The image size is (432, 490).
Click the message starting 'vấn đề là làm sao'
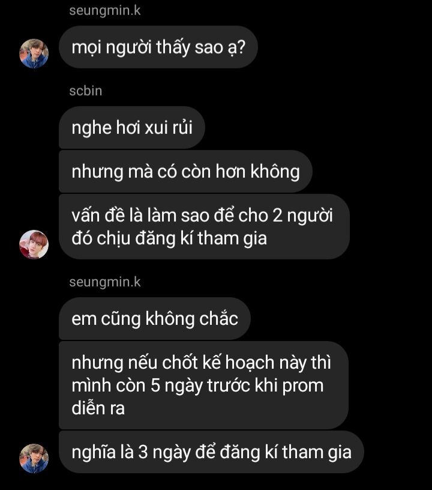coord(204,227)
